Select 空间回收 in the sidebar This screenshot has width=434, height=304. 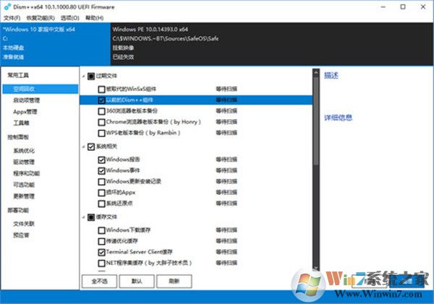[x=40, y=89]
